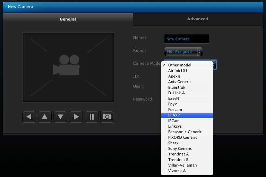Choose Trendnet B from the dropdown list

pyautogui.click(x=187, y=160)
